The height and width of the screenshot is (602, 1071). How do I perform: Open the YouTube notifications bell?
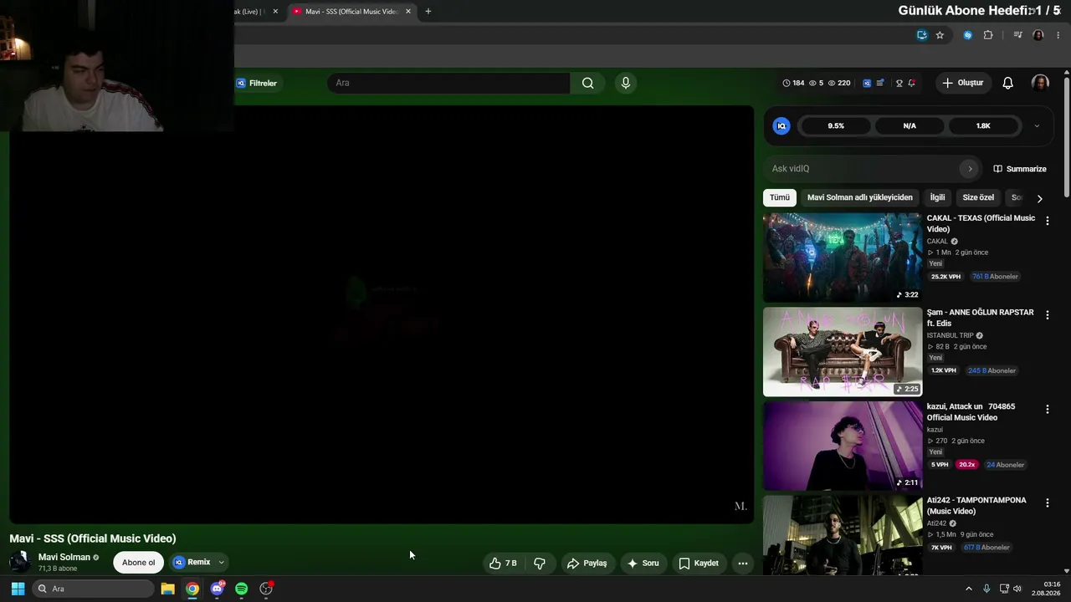pos(1007,83)
